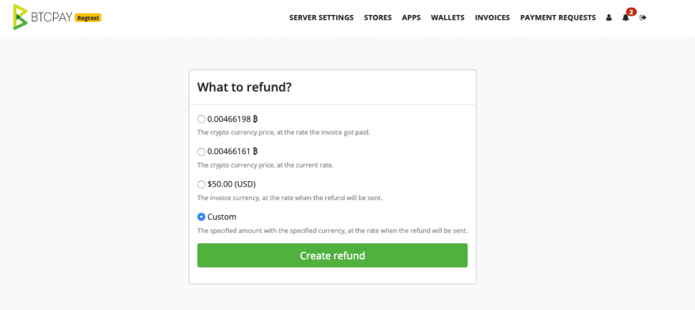This screenshot has width=695, height=310.
Task: Open the Apps navigation item
Action: click(411, 18)
